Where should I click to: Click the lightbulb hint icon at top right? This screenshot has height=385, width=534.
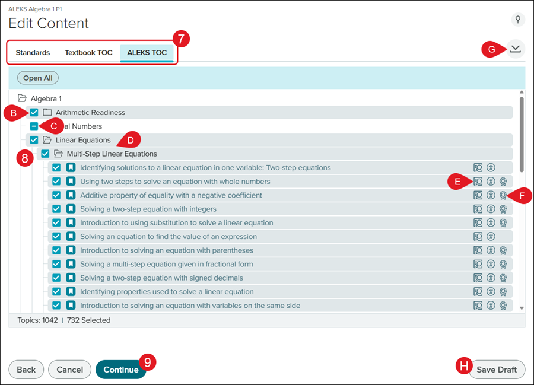[518, 20]
